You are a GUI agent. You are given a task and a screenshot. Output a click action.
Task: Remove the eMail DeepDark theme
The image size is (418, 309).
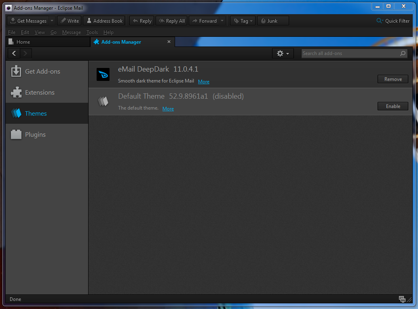point(393,79)
